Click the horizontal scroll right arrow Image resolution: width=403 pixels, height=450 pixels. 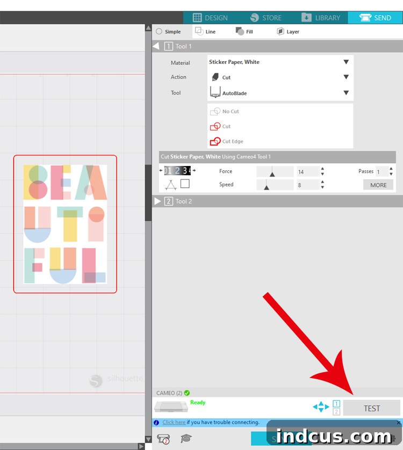tap(141, 446)
